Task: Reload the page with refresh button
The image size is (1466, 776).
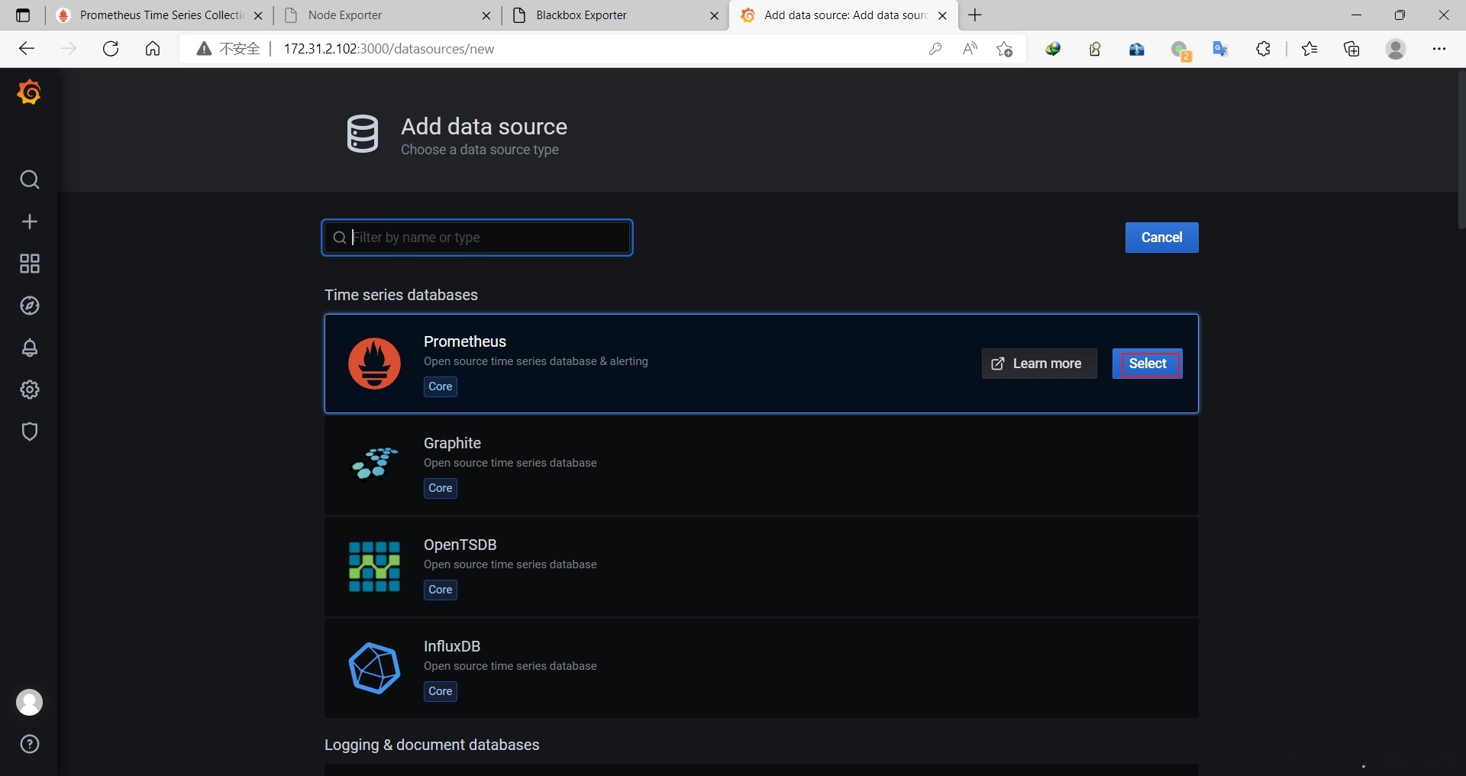Action: tap(111, 49)
